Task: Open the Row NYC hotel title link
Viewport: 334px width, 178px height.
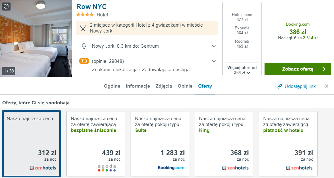Action: [91, 7]
